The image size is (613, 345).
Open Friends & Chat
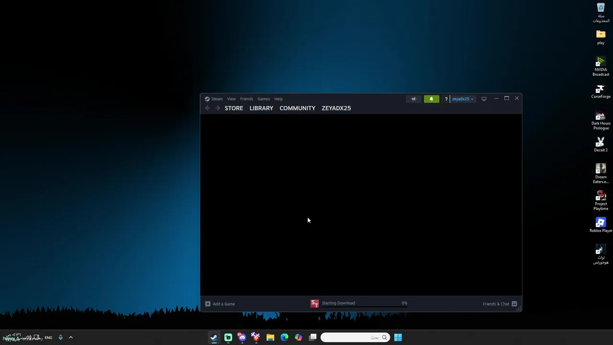pos(496,304)
